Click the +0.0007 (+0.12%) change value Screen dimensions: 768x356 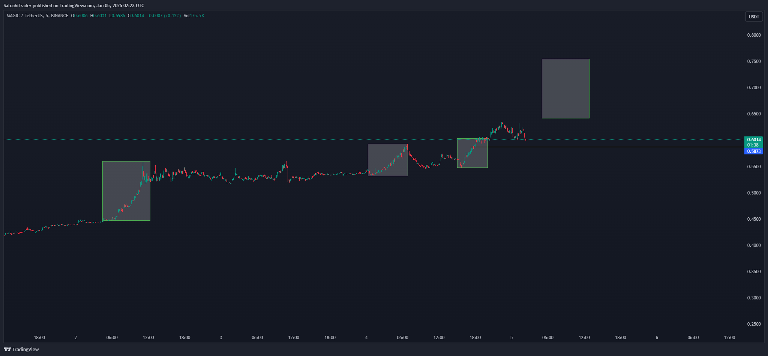pos(163,16)
